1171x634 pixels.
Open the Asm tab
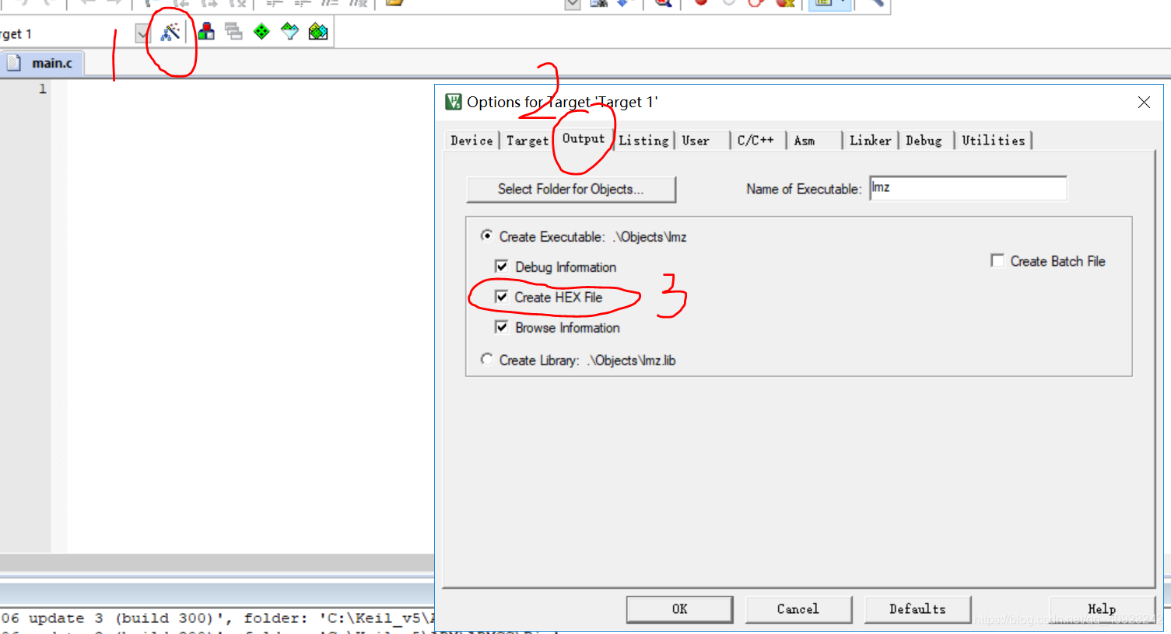[805, 141]
